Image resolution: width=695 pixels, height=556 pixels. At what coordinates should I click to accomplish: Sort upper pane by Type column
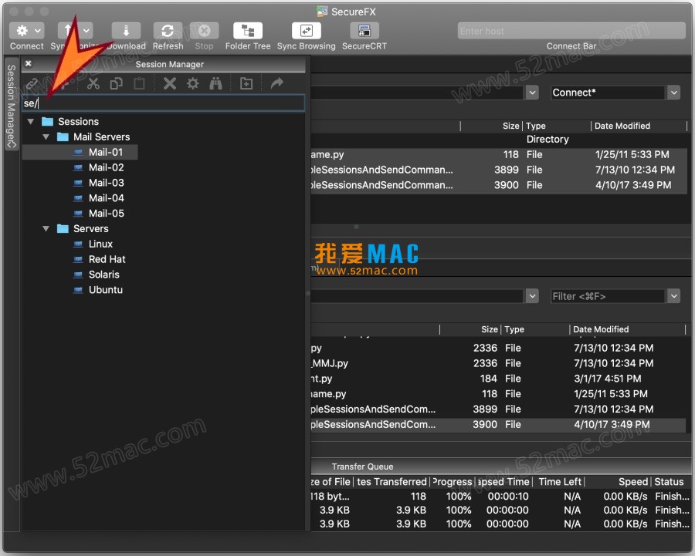click(536, 126)
